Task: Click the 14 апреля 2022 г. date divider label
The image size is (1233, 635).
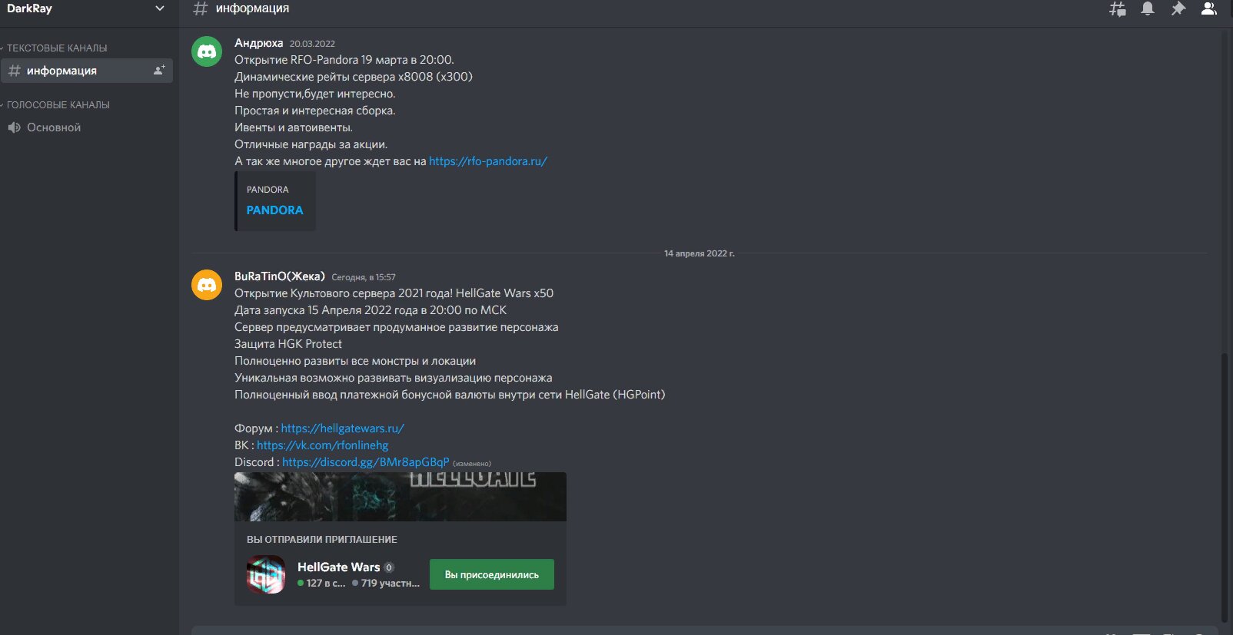Action: (x=700, y=253)
